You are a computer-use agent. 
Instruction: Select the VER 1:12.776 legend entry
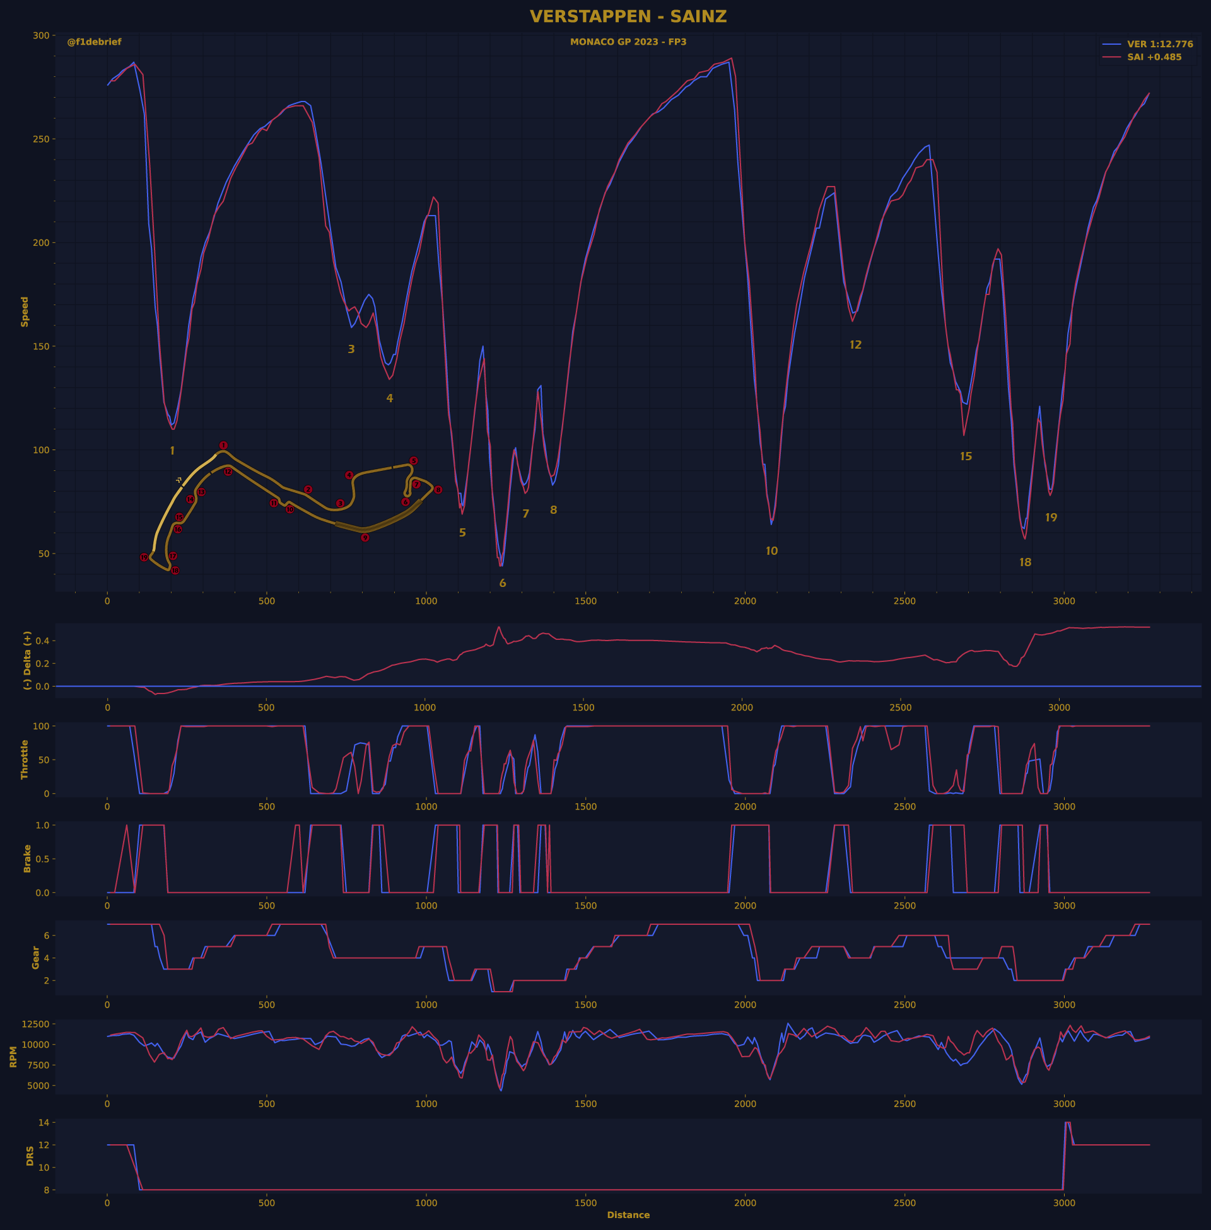[1160, 45]
